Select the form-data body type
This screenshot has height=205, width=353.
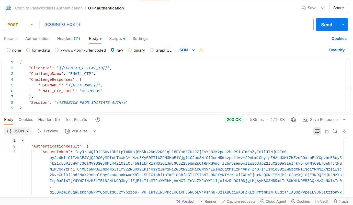pos(28,50)
